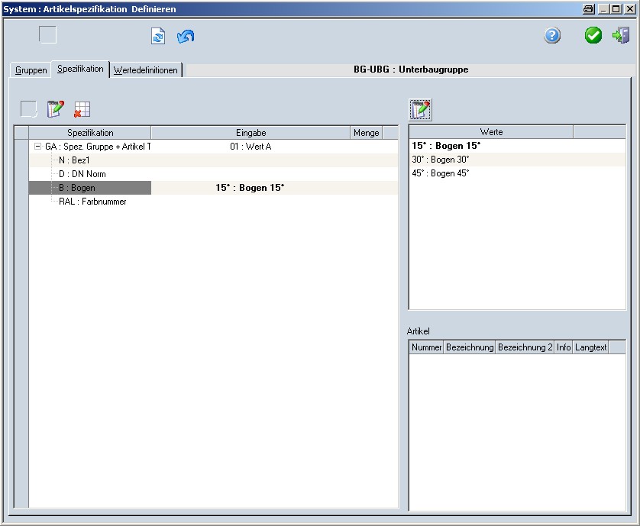Switch to the Gruppen tab
This screenshot has width=640, height=526.
[x=31, y=70]
